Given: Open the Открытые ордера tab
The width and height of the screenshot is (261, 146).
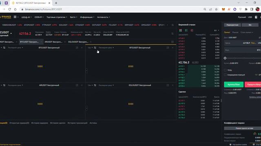Looking at the screenshot, I should click(19, 123).
